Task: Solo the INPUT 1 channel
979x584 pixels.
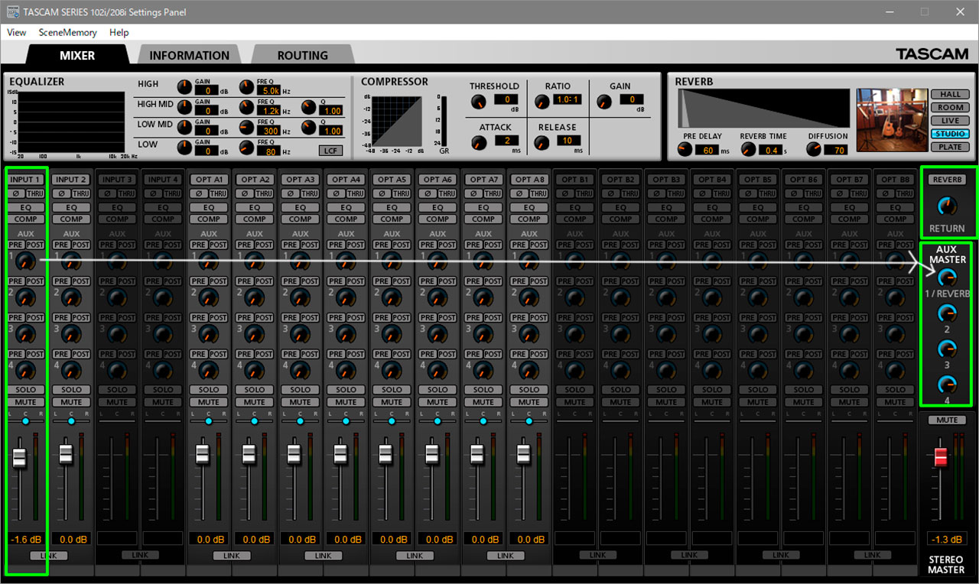Action: pos(25,390)
